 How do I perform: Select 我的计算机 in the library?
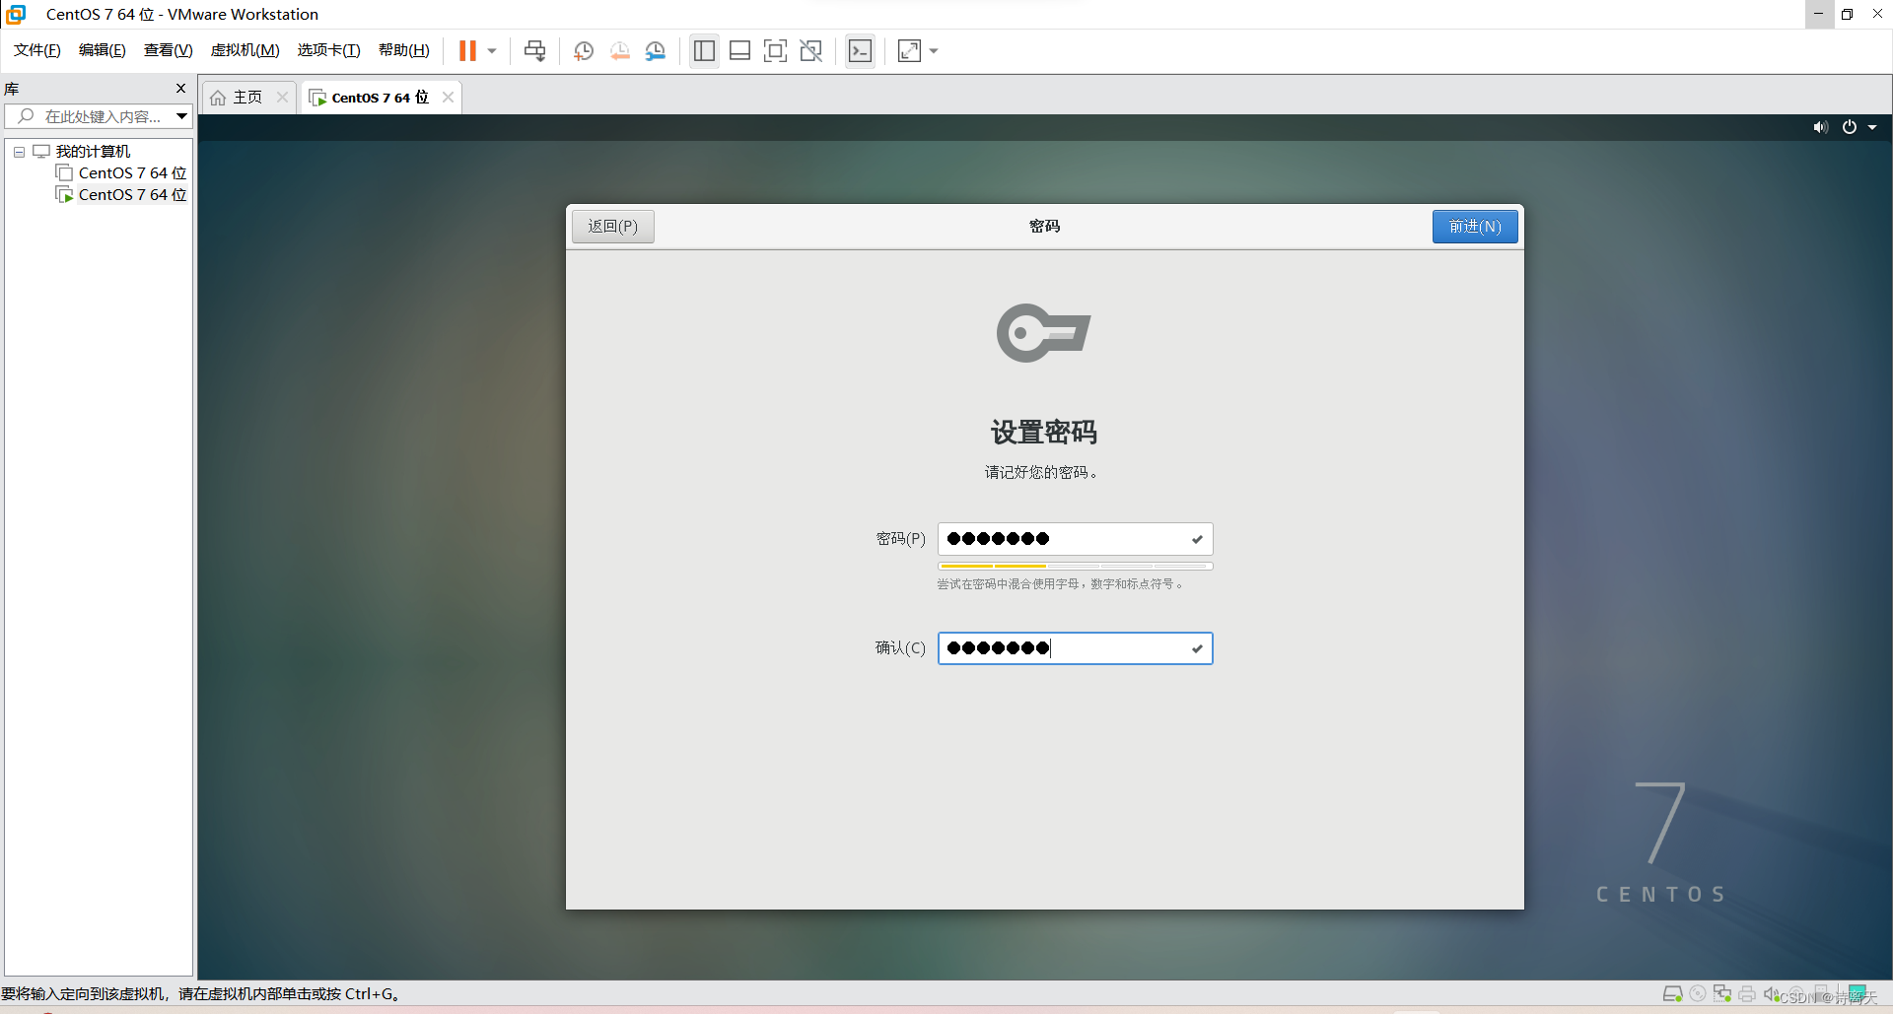[x=93, y=152]
